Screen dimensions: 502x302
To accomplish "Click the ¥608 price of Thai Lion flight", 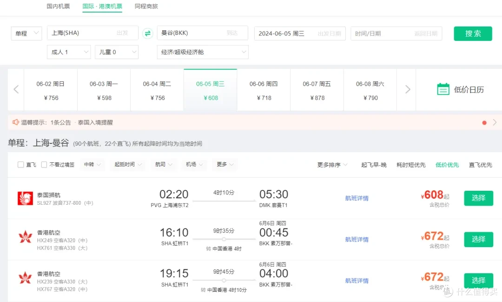I will pyautogui.click(x=435, y=195).
